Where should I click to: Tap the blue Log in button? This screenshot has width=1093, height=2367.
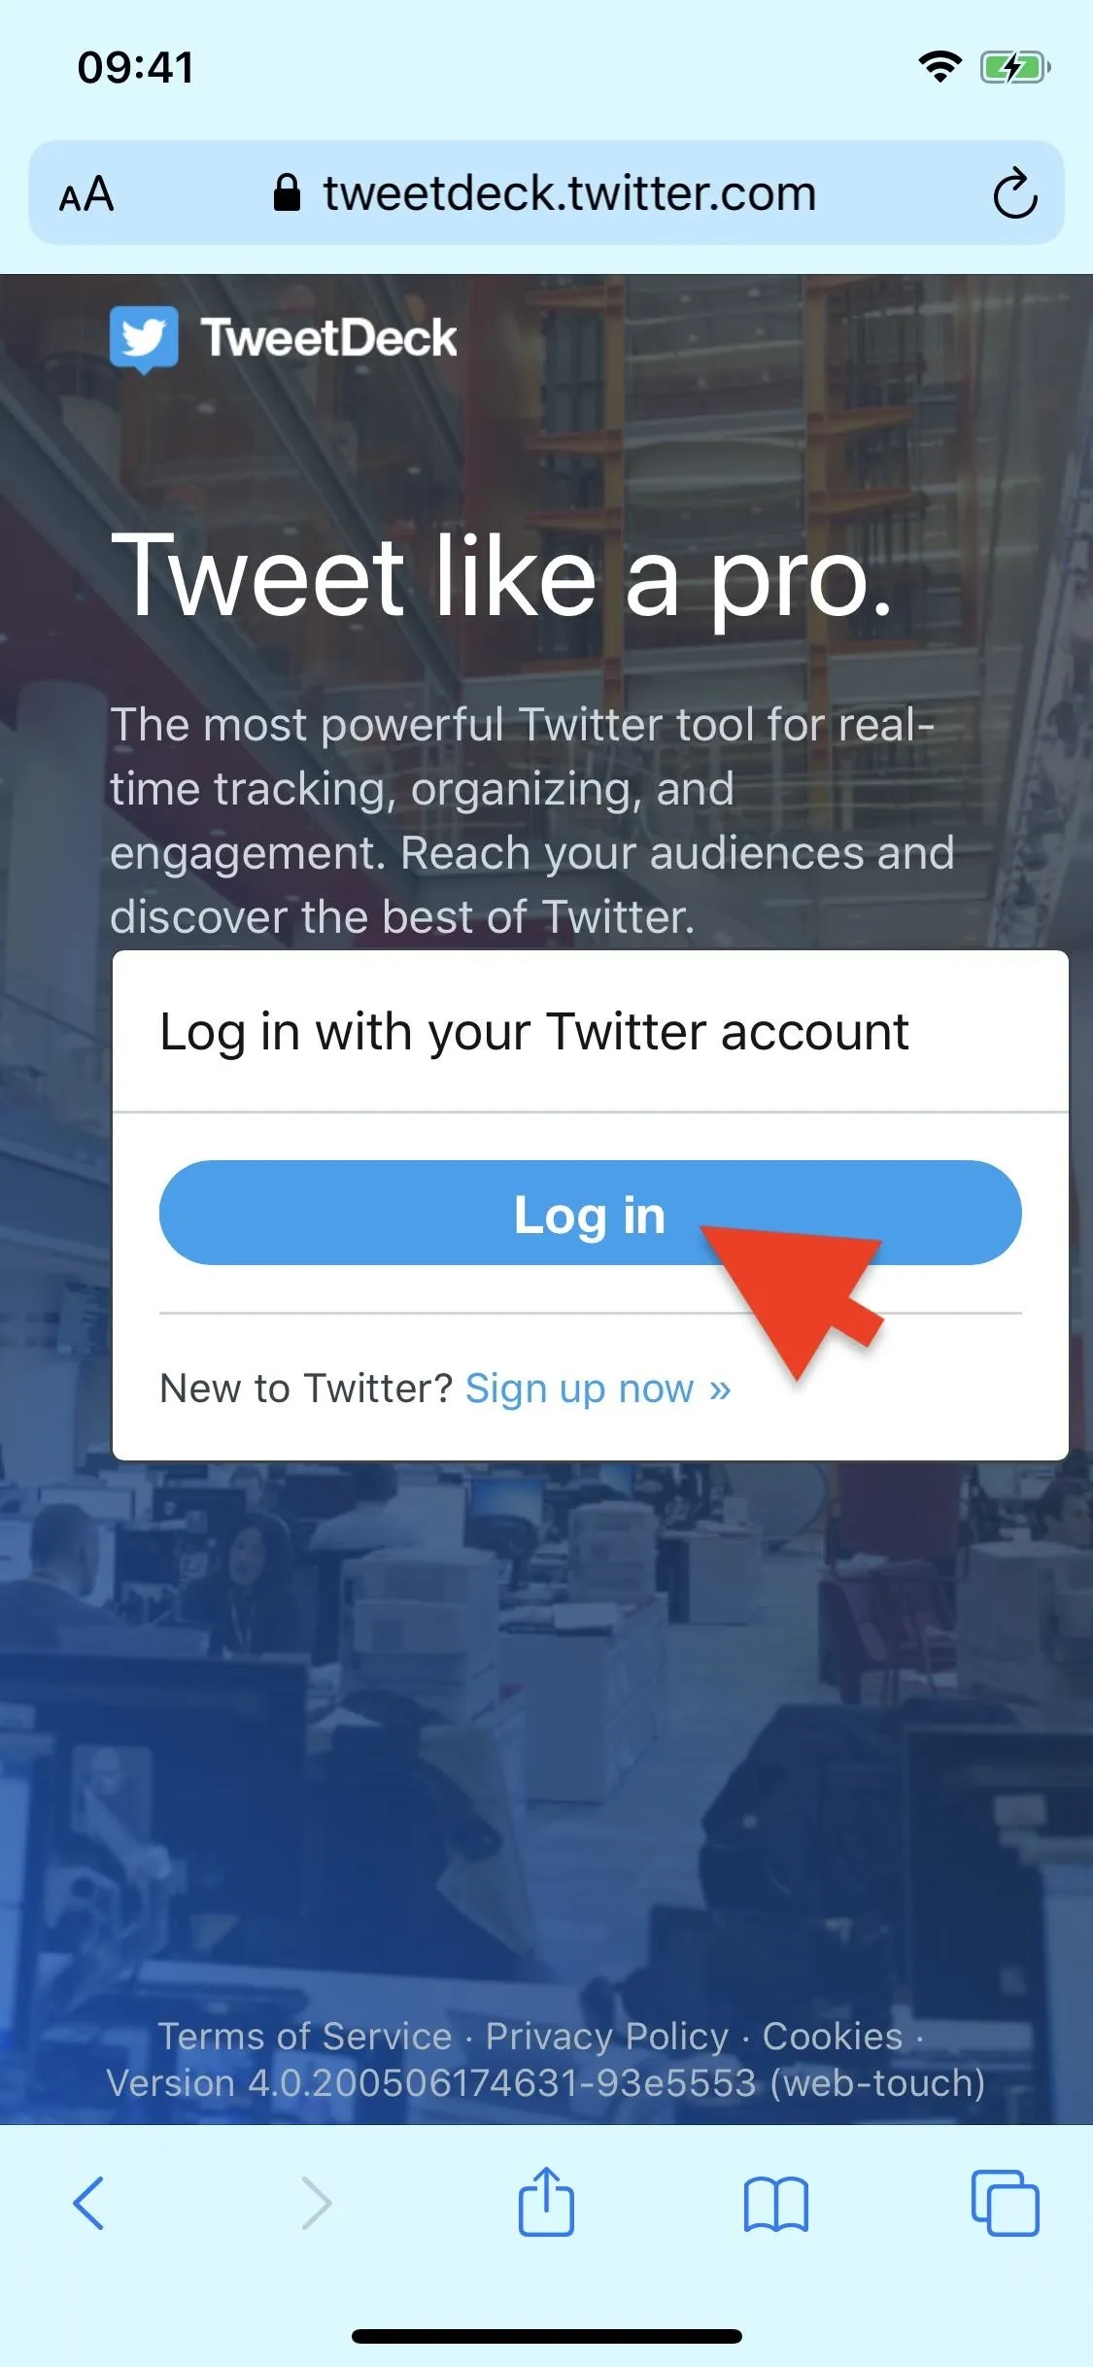pyautogui.click(x=590, y=1213)
